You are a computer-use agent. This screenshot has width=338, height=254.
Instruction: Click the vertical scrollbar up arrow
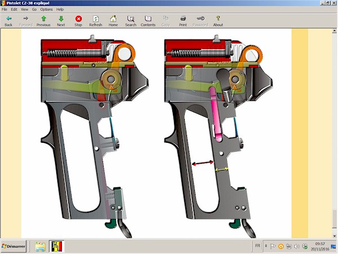pos(334,31)
